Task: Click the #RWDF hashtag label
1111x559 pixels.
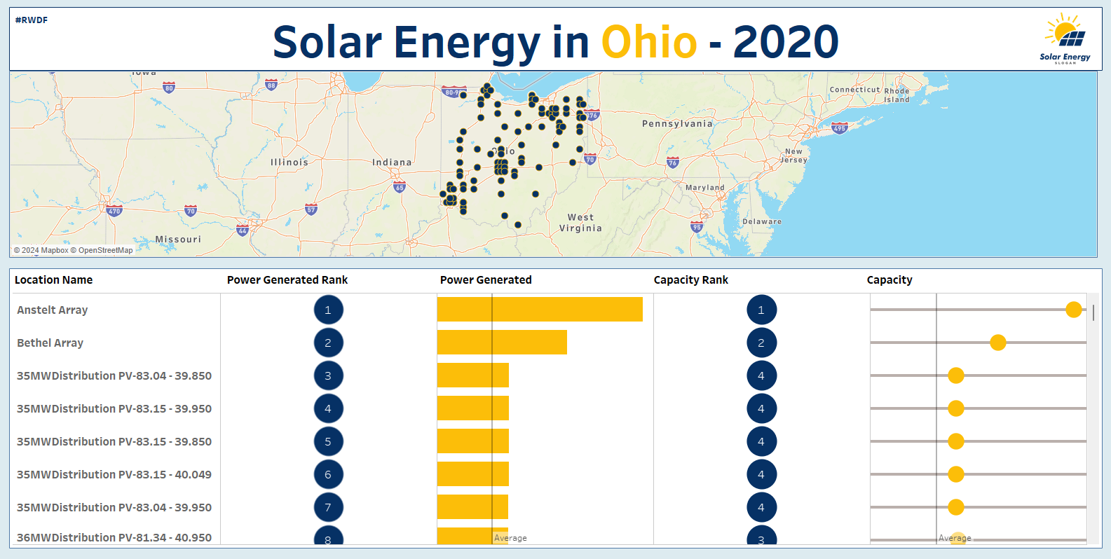Action: point(32,20)
